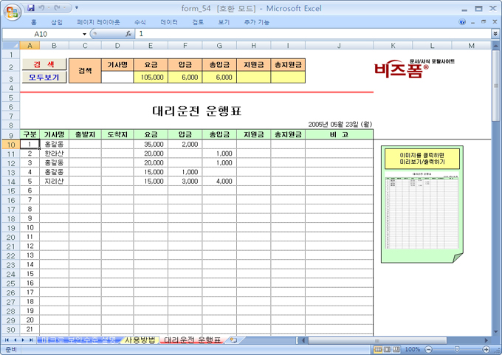
Task: Insert a new worksheet tab
Action: pyautogui.click(x=234, y=340)
